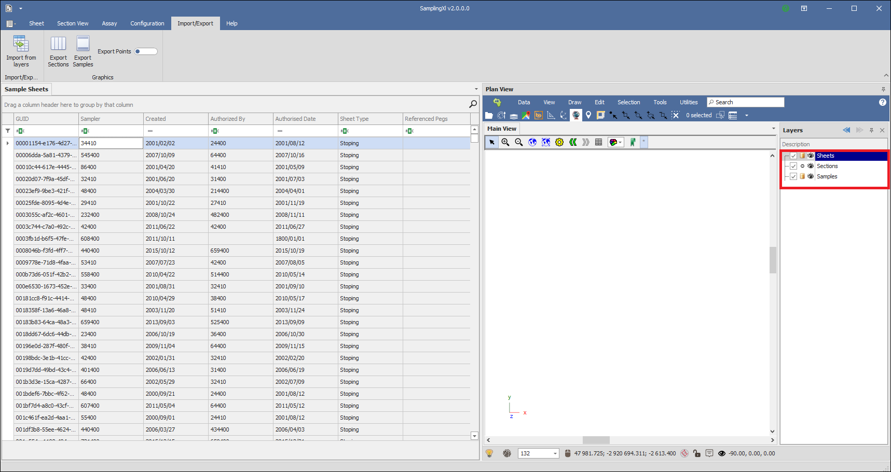Expand the Main View tab list dropdown
Screen dimensions: 891x472
coord(773,129)
